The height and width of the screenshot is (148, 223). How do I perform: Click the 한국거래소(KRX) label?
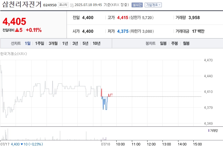[x=13, y=54]
